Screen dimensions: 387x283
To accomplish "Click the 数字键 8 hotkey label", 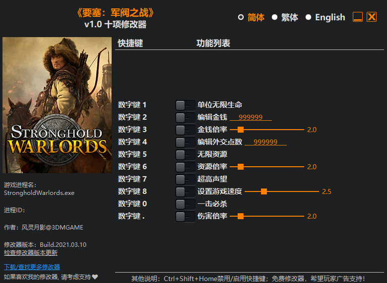I will click(132, 191).
